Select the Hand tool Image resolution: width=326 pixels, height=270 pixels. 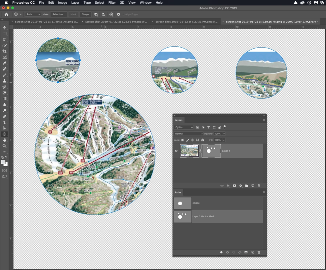tap(4, 140)
